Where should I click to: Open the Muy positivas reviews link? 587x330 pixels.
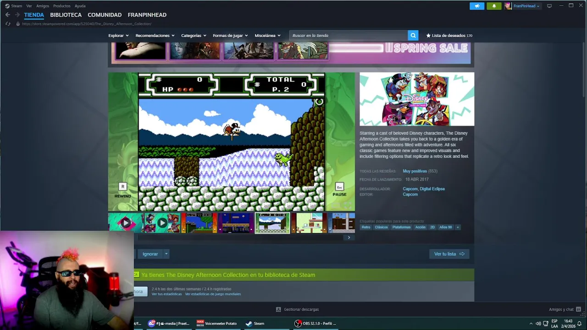pyautogui.click(x=415, y=171)
